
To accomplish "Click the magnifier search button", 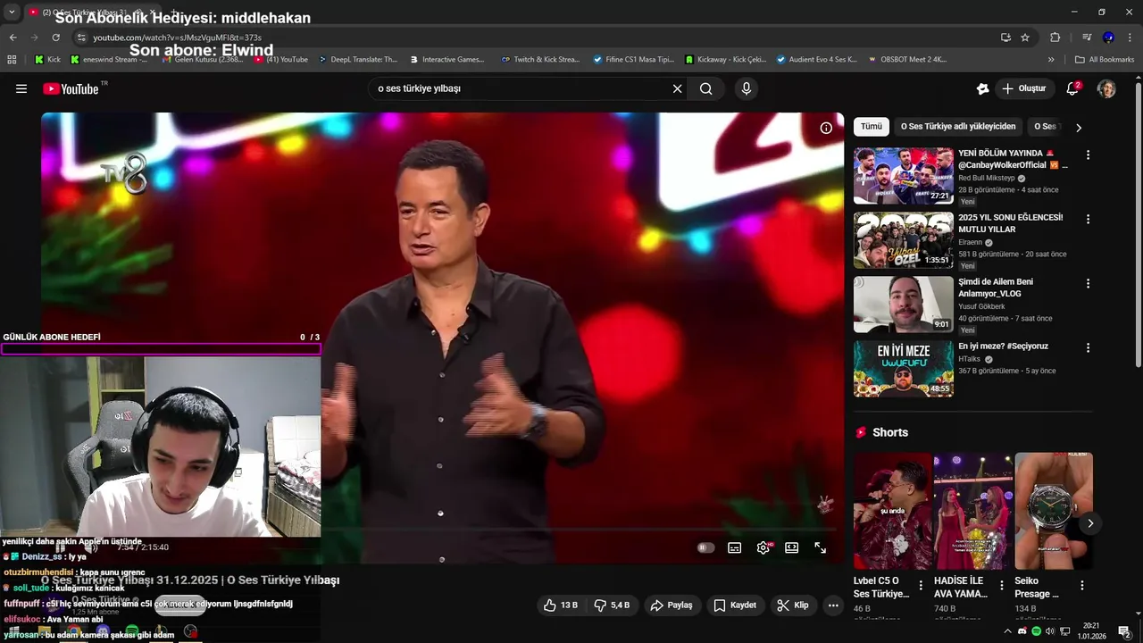I will tap(706, 88).
